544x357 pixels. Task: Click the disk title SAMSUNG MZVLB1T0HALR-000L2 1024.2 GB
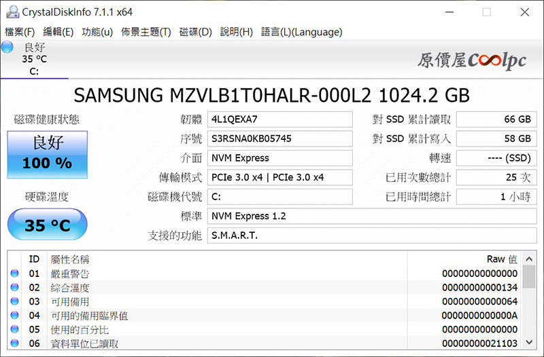click(271, 95)
